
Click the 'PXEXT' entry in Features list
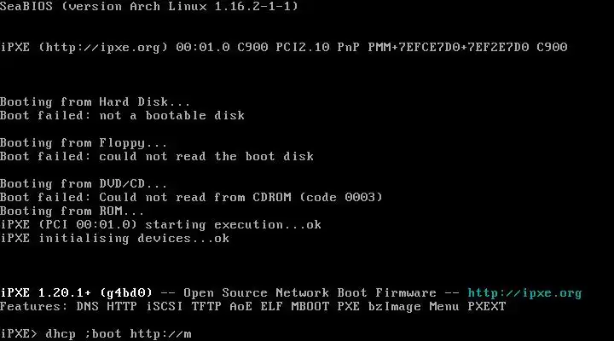tap(487, 307)
